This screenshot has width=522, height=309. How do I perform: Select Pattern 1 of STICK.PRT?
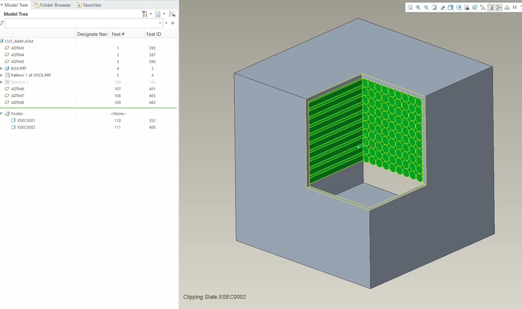31,75
